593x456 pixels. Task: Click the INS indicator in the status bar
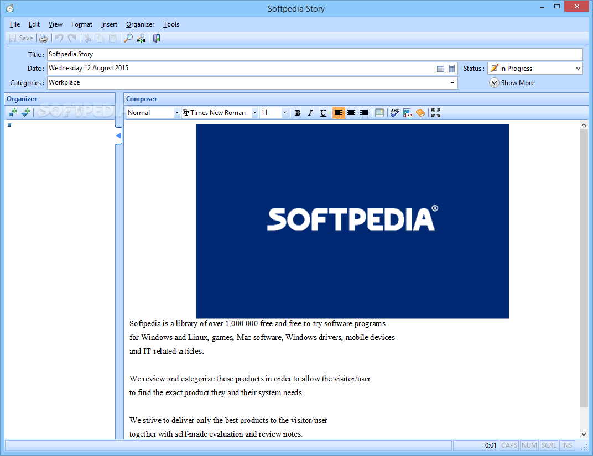(x=567, y=445)
